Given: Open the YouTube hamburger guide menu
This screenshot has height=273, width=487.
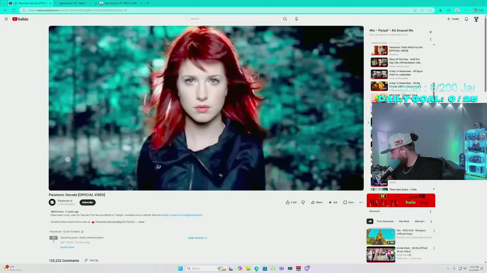Looking at the screenshot, I should [6, 19].
